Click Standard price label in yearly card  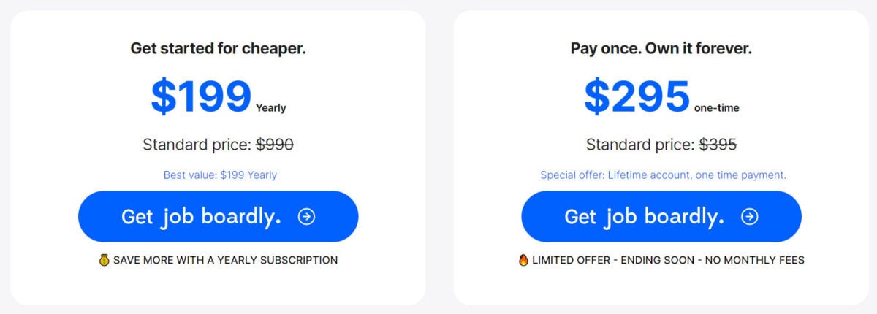click(x=197, y=145)
